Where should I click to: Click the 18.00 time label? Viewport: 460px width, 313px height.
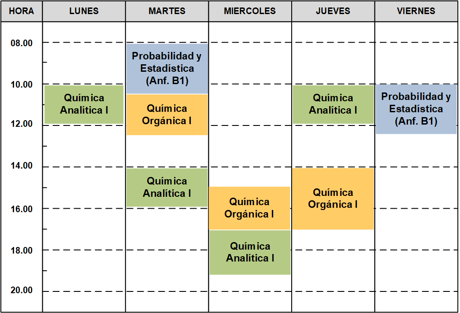pos(22,250)
